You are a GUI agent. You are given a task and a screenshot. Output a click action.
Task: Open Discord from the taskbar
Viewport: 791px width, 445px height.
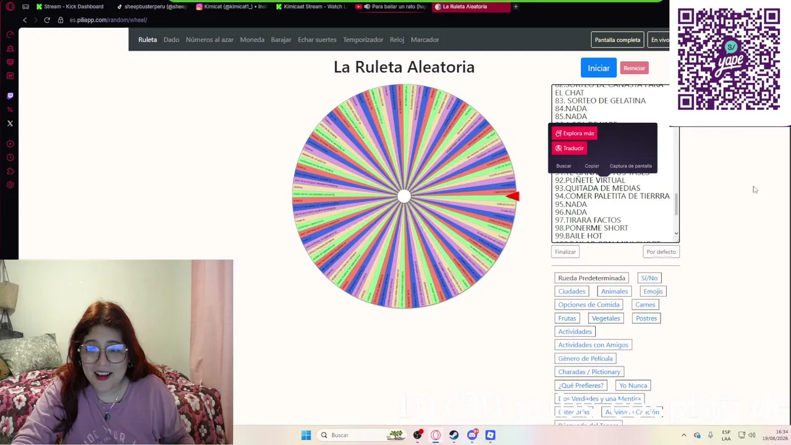pos(472,435)
